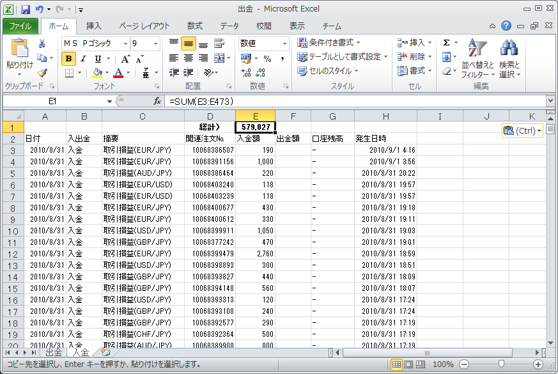558x374 pixels.
Task: Click the Percent Style icon
Action: point(267,58)
